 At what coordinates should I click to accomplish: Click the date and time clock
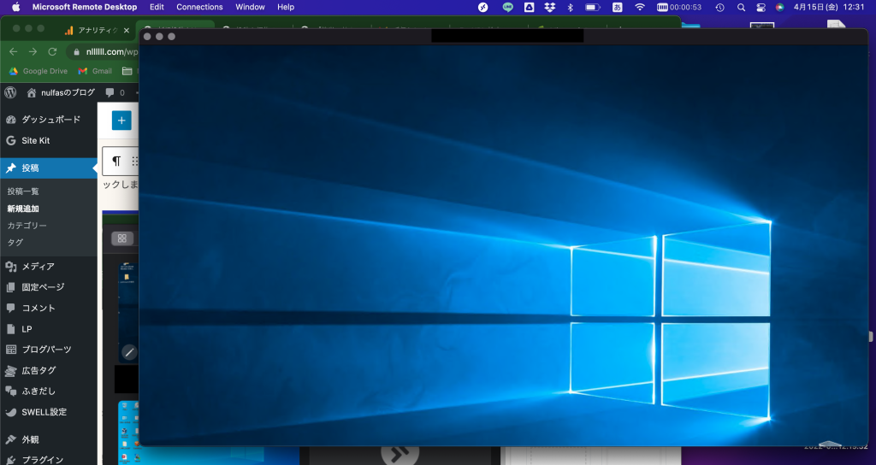pyautogui.click(x=829, y=7)
